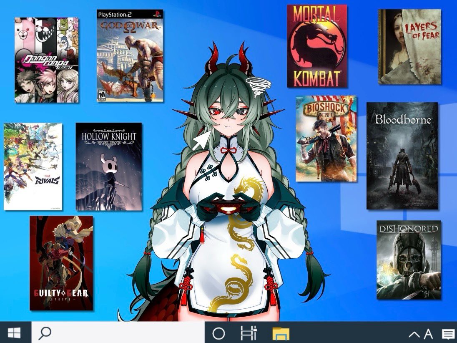Select the Mortal Kombat cover
The height and width of the screenshot is (343, 457).
point(317,46)
